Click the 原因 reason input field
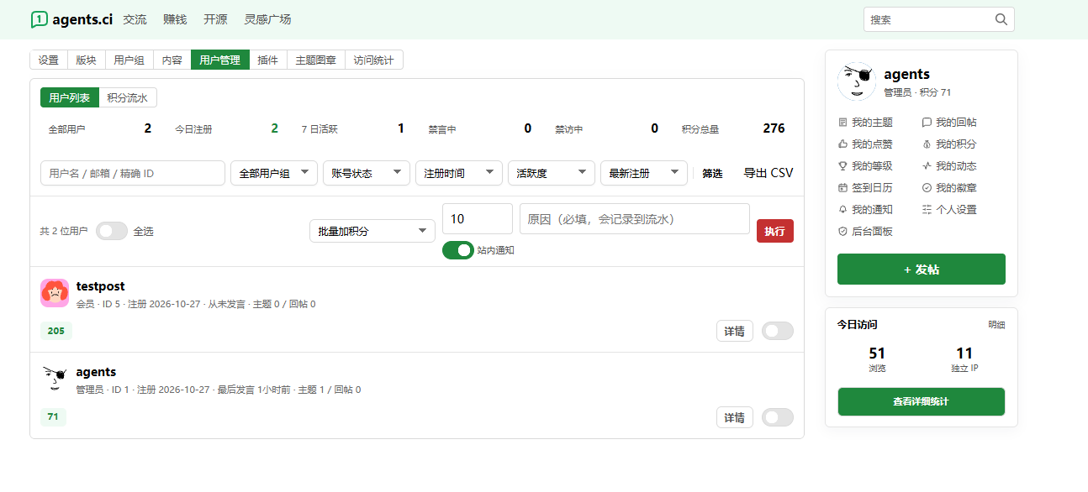The height and width of the screenshot is (492, 1088). [x=635, y=218]
